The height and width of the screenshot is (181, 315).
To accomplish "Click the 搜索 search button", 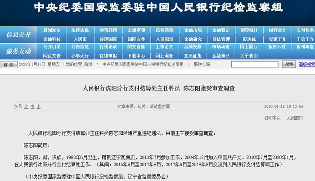I will (289, 64).
